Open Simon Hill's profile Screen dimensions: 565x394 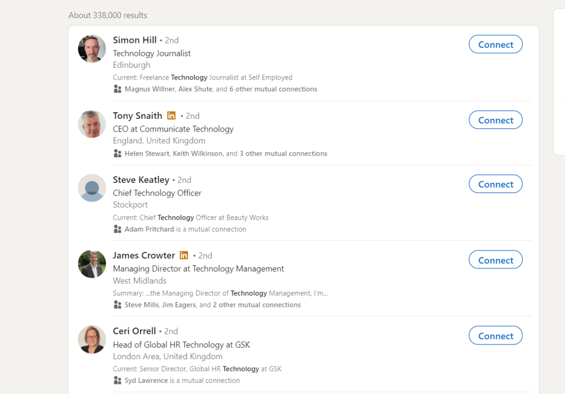(135, 40)
